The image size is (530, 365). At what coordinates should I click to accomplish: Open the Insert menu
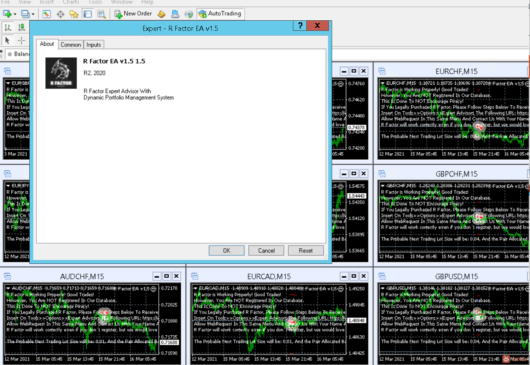tap(47, 2)
